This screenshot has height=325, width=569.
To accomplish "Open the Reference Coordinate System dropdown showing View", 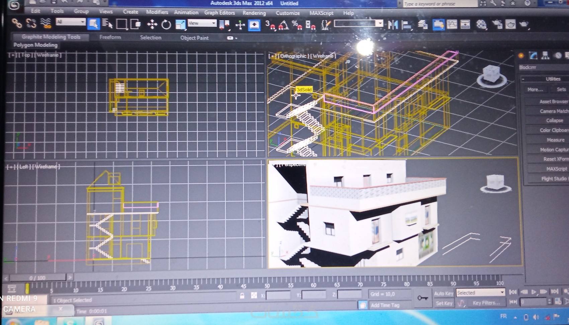I will tap(200, 23).
